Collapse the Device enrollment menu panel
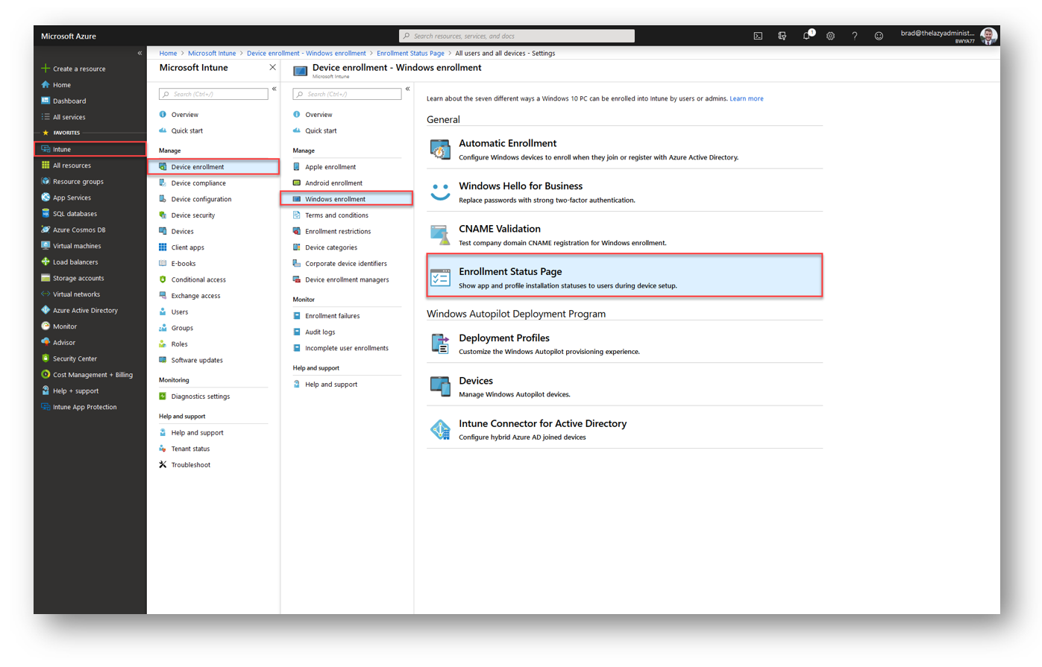The height and width of the screenshot is (667, 1042). [x=408, y=89]
